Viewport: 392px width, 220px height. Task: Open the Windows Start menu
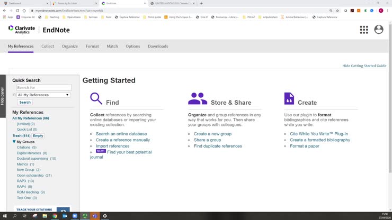(x=5, y=216)
